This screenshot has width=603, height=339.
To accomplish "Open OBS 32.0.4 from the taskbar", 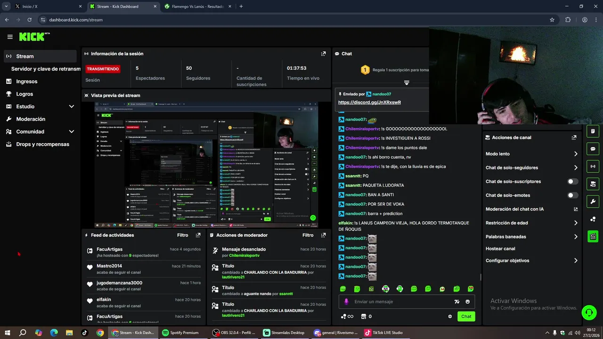I will (x=234, y=332).
